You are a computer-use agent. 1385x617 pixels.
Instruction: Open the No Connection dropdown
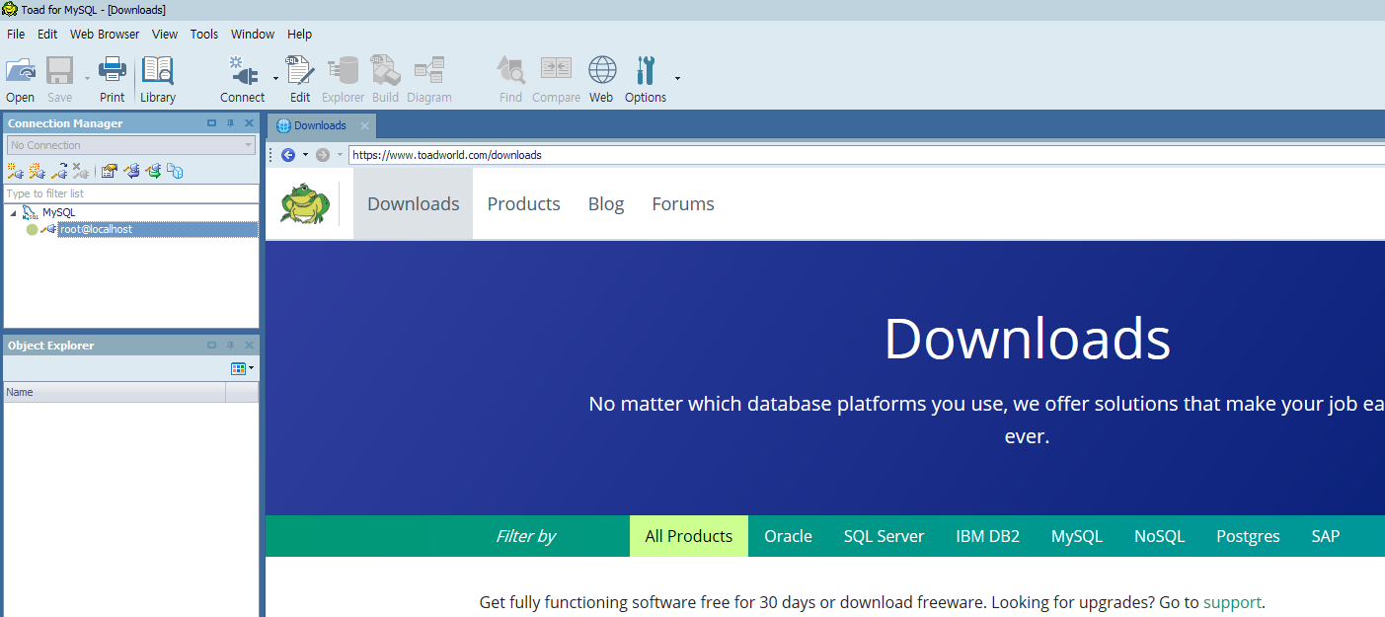pyautogui.click(x=131, y=145)
